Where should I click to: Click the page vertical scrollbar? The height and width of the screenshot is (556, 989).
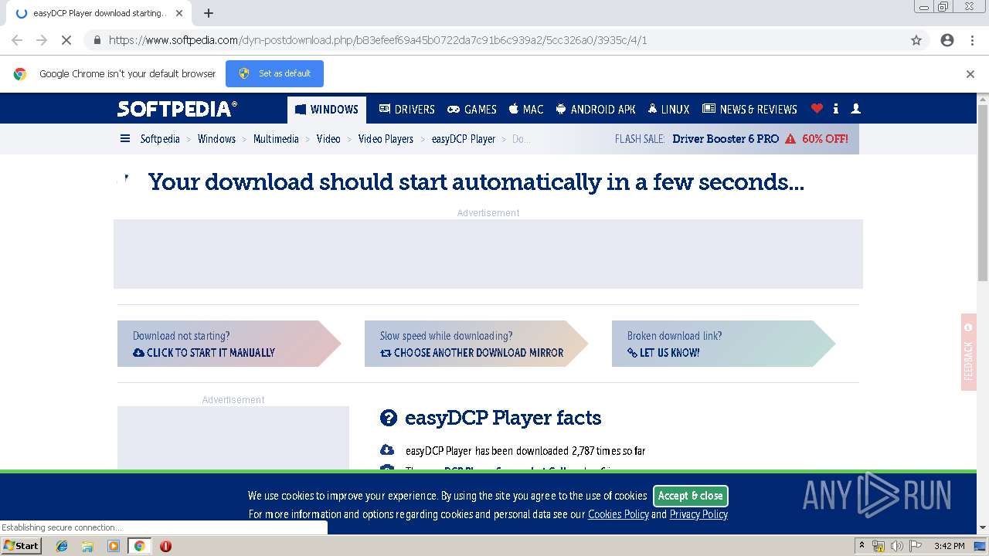983,193
